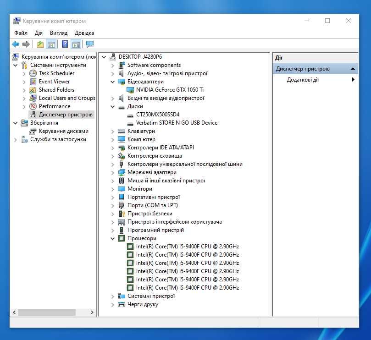This screenshot has width=371, height=340.
Task: Click the left tree horizontal scrollbar thumb
Action: point(47,313)
